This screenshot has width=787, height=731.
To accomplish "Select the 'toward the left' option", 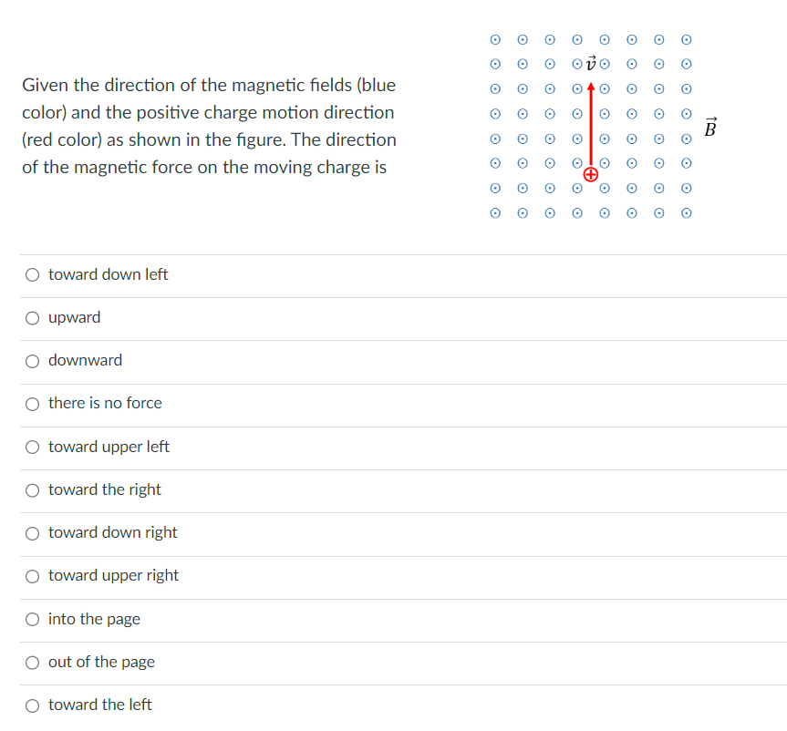I will pyautogui.click(x=32, y=705).
